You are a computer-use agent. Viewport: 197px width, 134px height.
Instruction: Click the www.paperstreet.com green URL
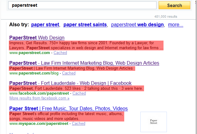[30, 53]
